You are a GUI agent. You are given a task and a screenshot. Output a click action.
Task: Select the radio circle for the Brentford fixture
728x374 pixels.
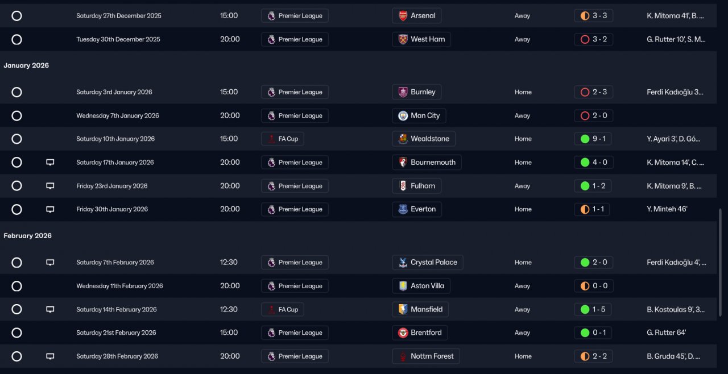pyautogui.click(x=16, y=333)
